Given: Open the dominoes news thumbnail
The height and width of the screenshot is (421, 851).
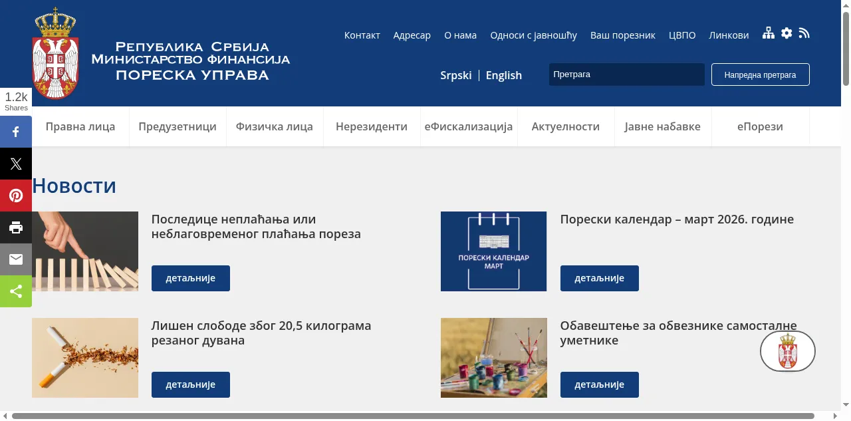Looking at the screenshot, I should point(85,251).
